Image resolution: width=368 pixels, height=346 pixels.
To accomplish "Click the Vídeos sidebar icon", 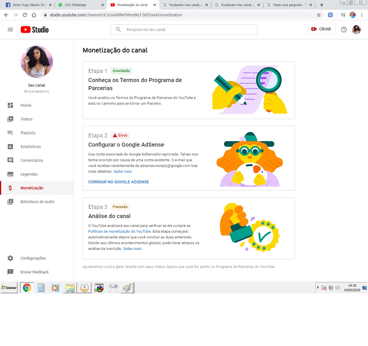I will point(10,119).
